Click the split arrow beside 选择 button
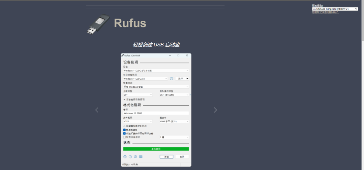 pos(187,79)
